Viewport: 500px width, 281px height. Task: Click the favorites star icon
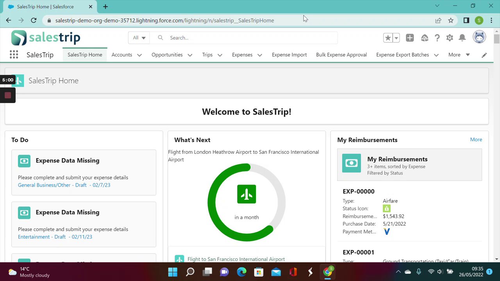[388, 38]
